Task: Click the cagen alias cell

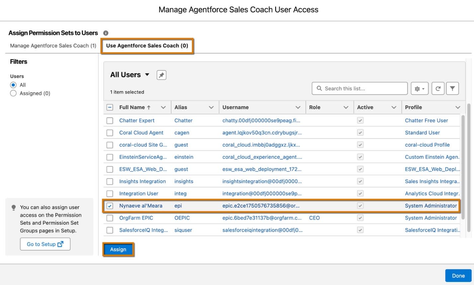Action: coord(182,133)
